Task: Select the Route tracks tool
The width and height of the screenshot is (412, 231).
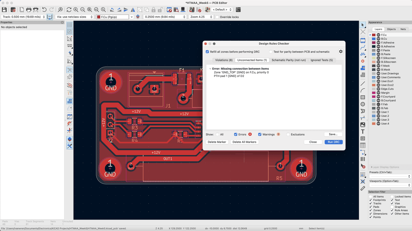Action: (363, 47)
